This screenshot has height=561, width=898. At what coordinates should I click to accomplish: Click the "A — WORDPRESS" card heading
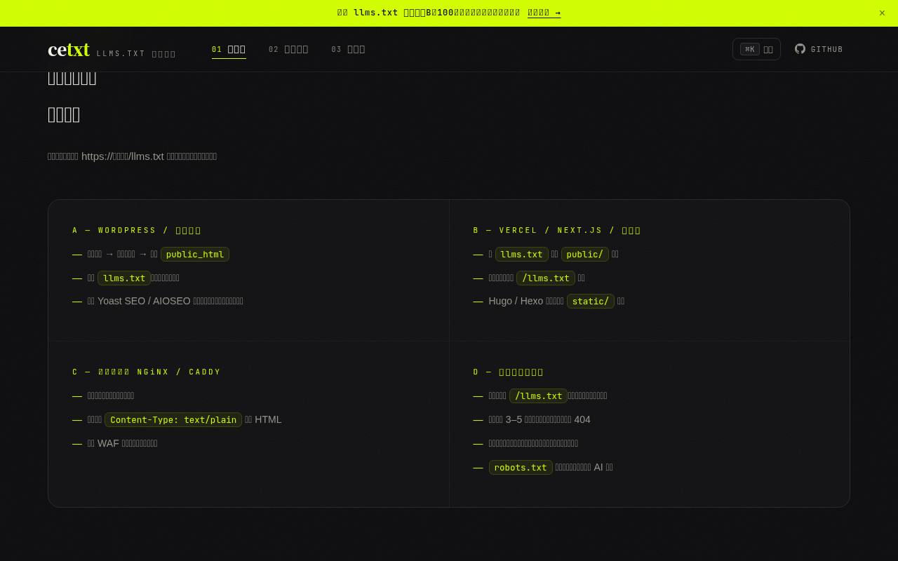(x=137, y=230)
